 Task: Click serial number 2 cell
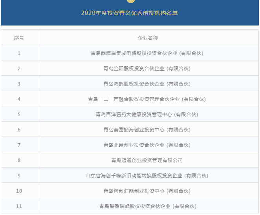[x=19, y=68]
